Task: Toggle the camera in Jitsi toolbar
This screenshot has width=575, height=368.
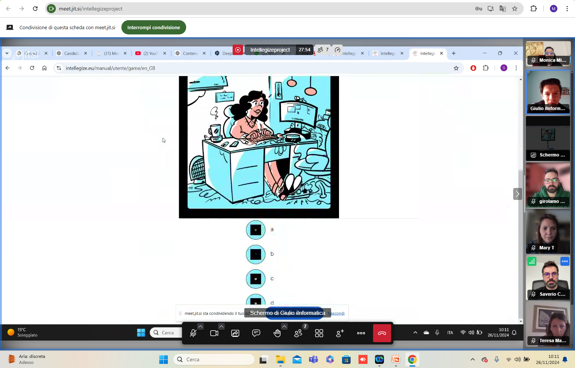Action: tap(214, 333)
